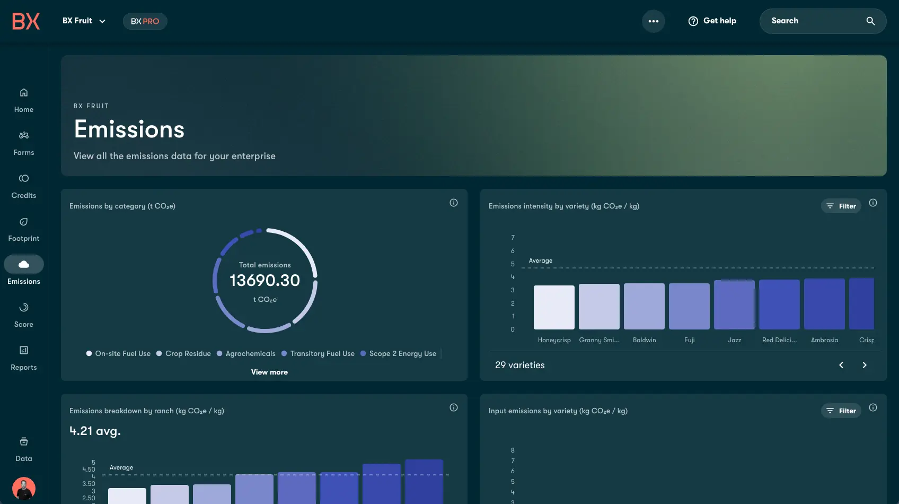Open Filter on Emissions intensity by variety
Screen dimensions: 899x504
(841, 206)
